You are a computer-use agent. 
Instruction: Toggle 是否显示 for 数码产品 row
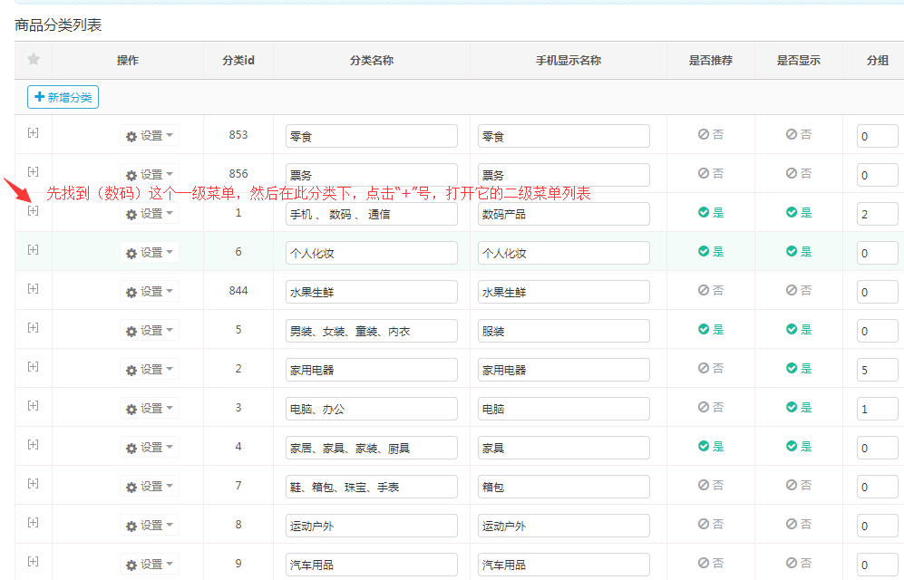pos(799,213)
